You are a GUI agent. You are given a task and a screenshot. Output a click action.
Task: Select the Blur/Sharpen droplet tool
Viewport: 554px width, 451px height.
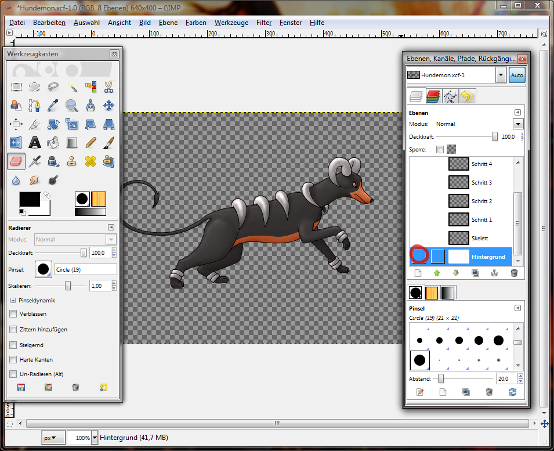16,181
